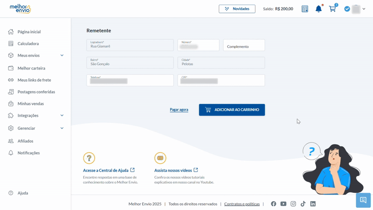This screenshot has width=373, height=210.
Task: Click the yellow video tutorials icon
Action: tap(160, 158)
